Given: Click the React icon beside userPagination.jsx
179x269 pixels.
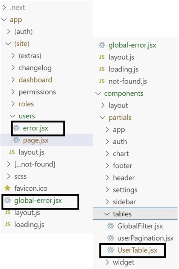Looking at the screenshot, I should (111, 238).
